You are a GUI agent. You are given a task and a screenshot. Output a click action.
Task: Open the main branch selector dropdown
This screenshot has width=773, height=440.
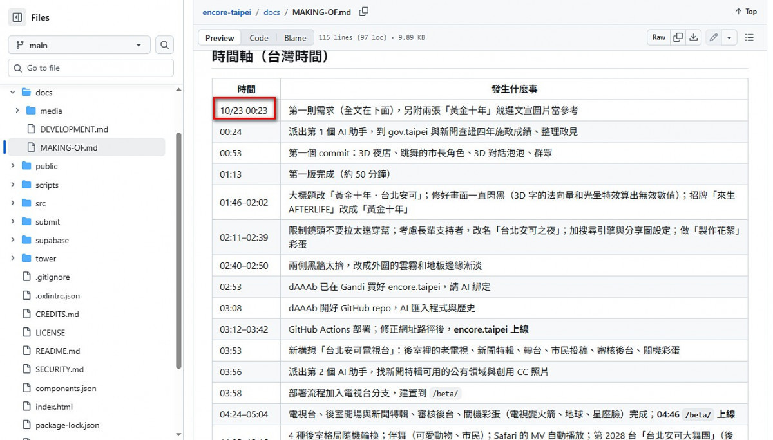[x=79, y=45]
